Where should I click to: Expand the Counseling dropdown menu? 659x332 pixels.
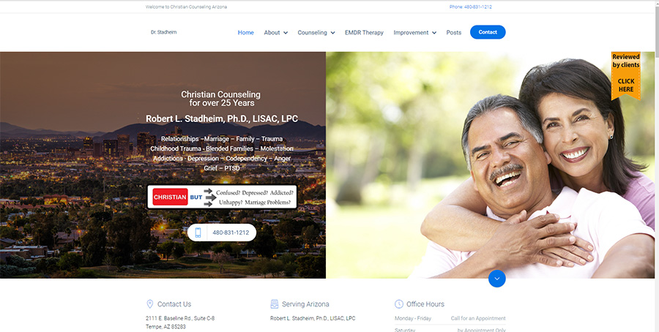point(316,33)
